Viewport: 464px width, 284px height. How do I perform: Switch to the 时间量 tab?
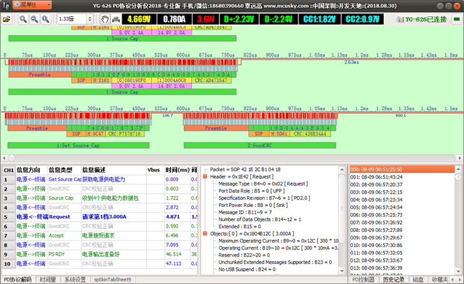[48, 280]
